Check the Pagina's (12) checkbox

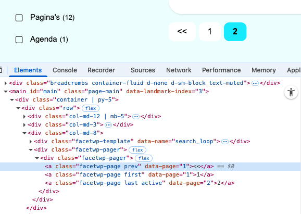19,18
